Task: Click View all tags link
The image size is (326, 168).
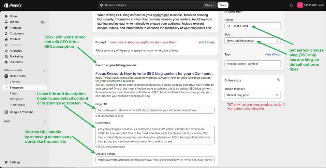Action: coord(273,54)
